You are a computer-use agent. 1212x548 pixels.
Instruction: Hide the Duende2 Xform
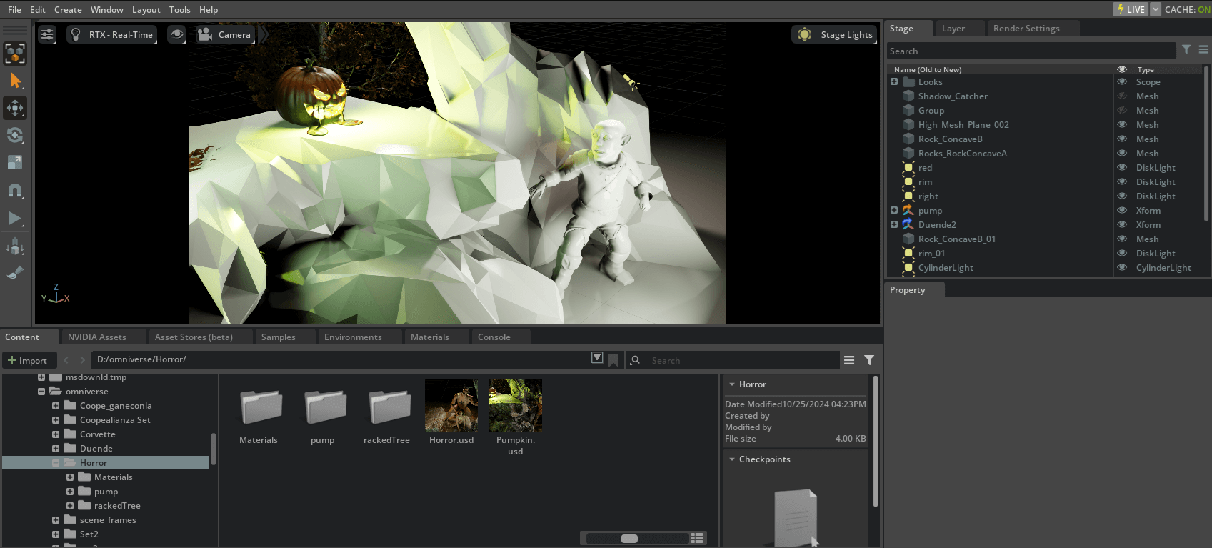point(1122,224)
